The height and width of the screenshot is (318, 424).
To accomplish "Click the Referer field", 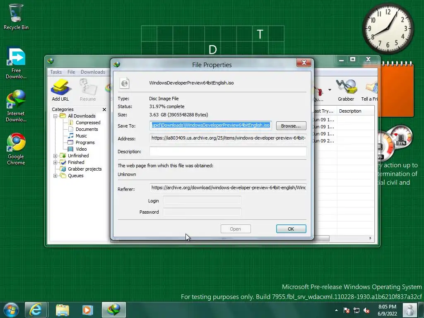I will pyautogui.click(x=228, y=188).
